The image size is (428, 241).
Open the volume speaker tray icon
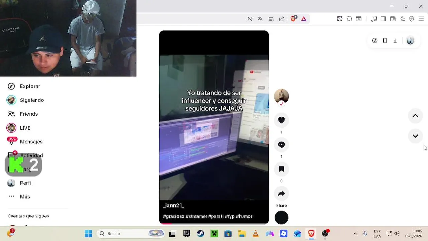tap(397, 234)
